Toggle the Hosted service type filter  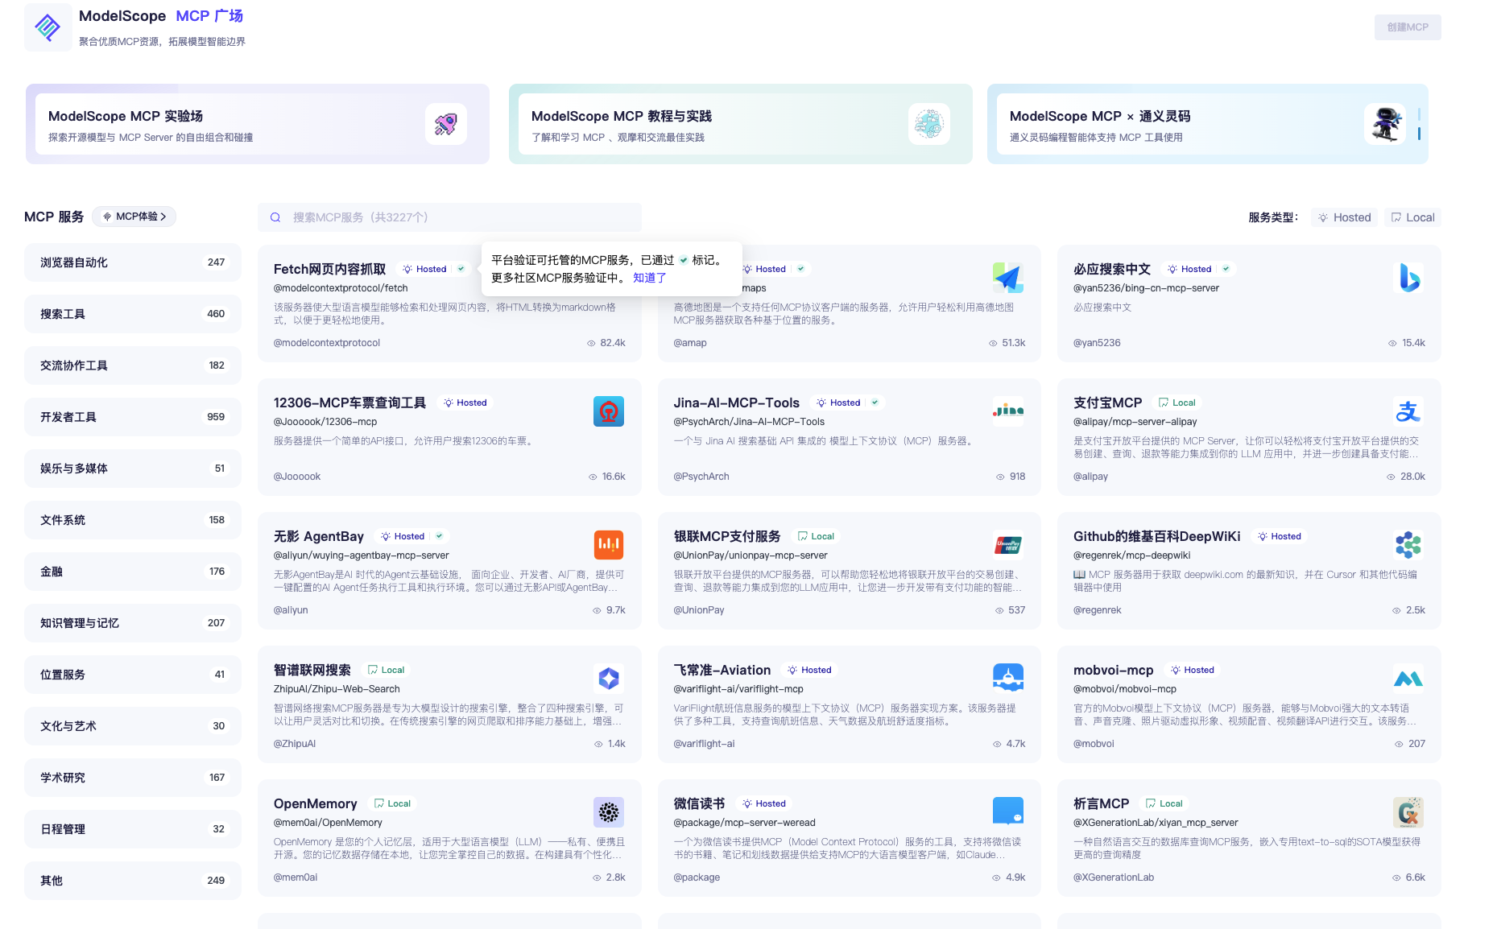click(x=1345, y=217)
